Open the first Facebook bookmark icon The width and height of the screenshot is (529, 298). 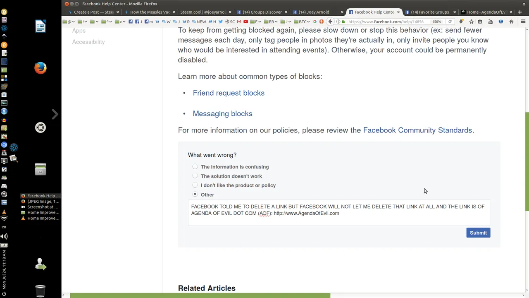(131, 22)
